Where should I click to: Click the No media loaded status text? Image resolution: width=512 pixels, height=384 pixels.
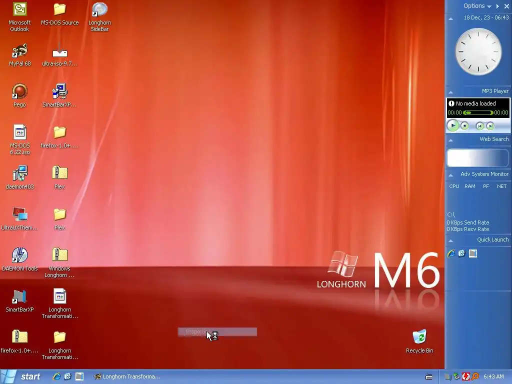click(x=476, y=103)
